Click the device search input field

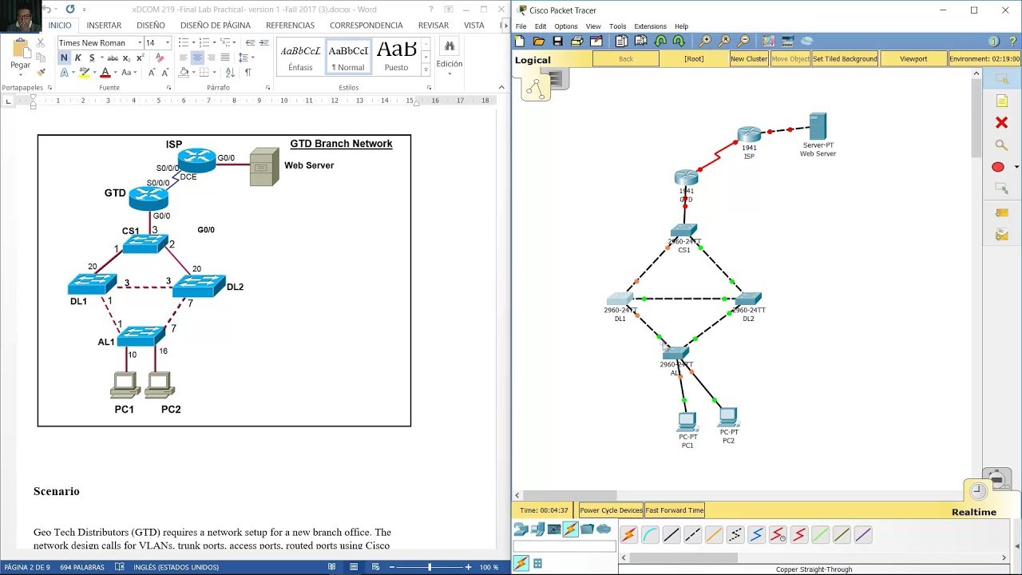[564, 547]
